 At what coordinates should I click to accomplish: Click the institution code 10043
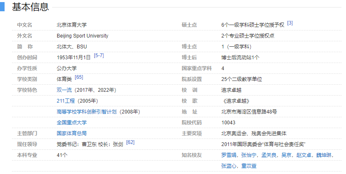pos(228,122)
